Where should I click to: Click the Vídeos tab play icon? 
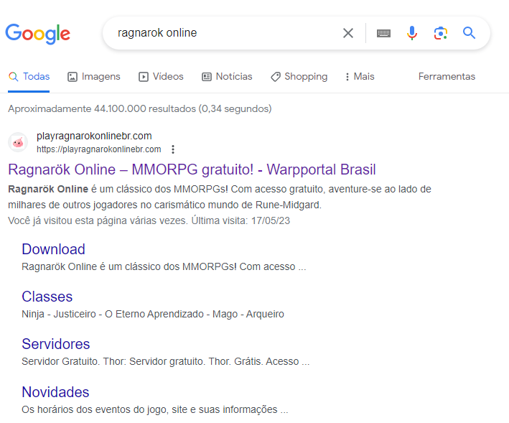pos(144,77)
